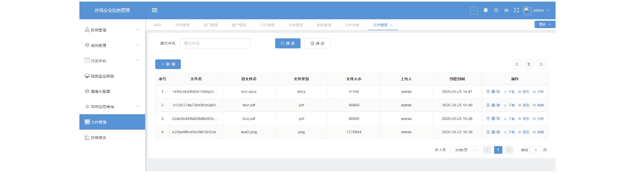Click the 创建时间 column header
The image size is (635, 173).
(x=457, y=79)
